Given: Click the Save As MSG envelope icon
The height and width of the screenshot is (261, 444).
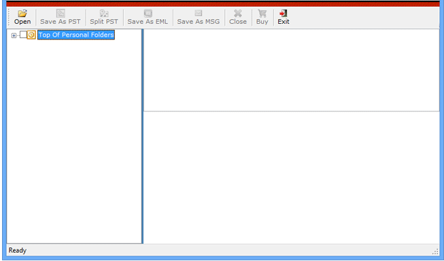Looking at the screenshot, I should [199, 13].
